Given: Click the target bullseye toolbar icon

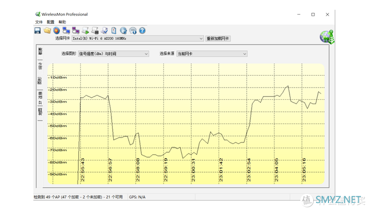Looking at the screenshot, I should click(57, 31).
